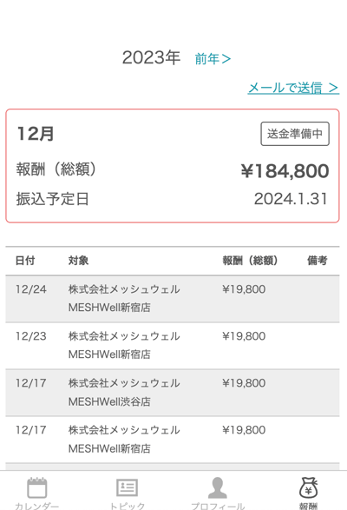Send report via メールで送信 link

click(293, 88)
